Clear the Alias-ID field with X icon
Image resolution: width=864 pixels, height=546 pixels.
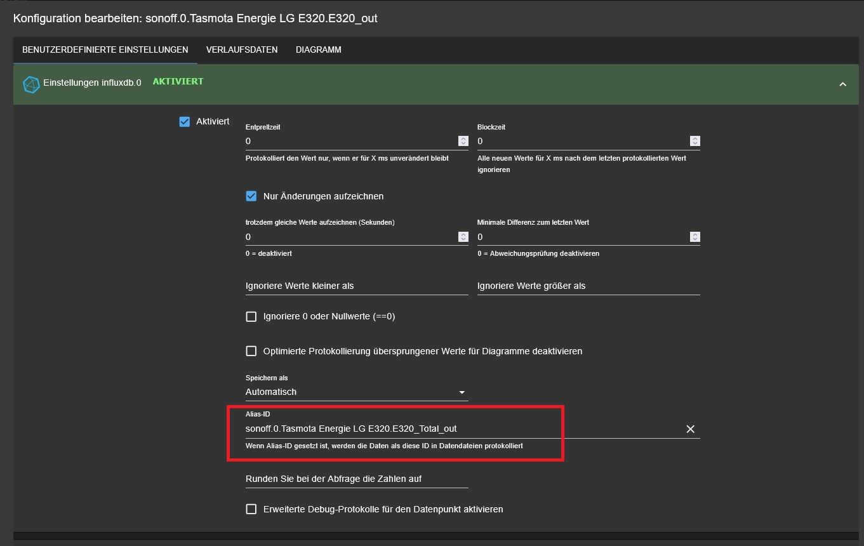[x=691, y=429]
